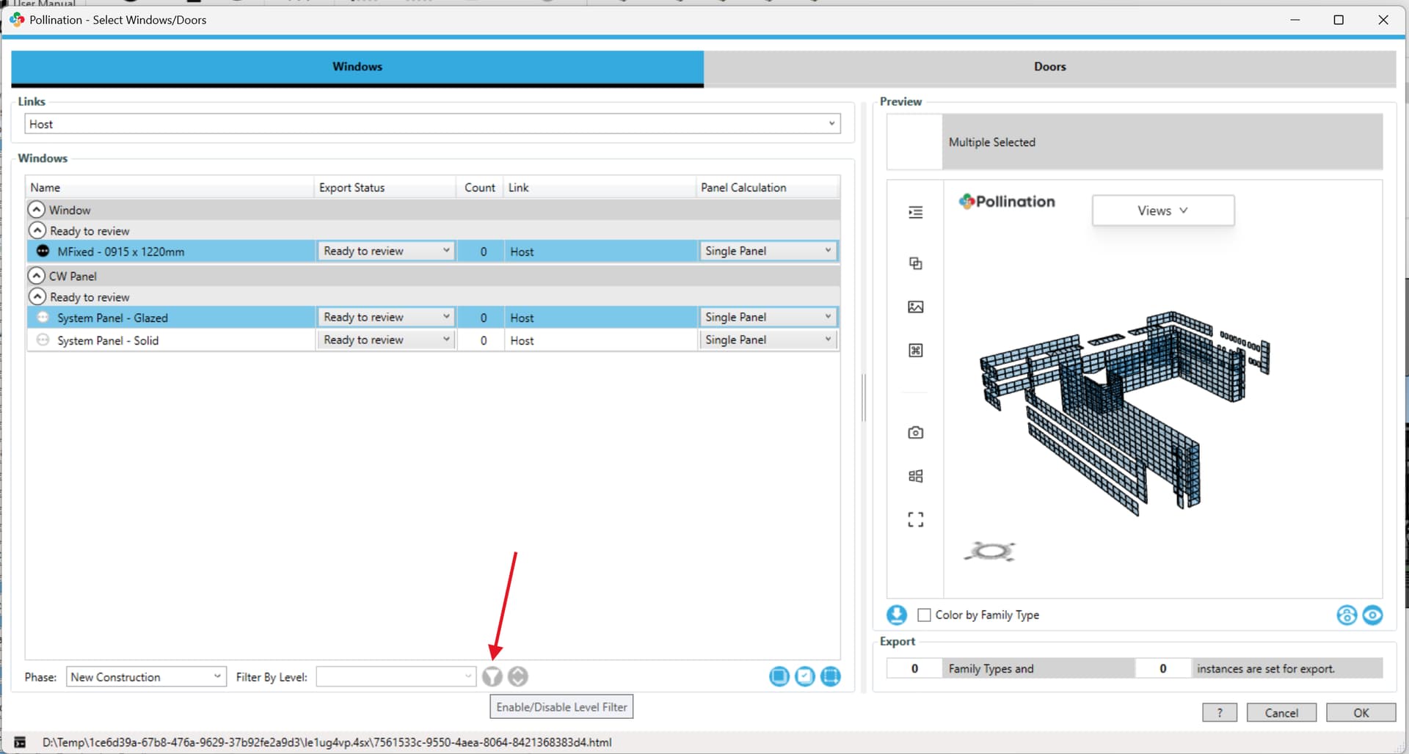Open export status dropdown for MFixed row
This screenshot has width=1409, height=754.
pyautogui.click(x=385, y=251)
